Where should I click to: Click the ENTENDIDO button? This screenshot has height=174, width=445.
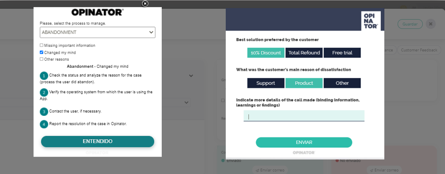tap(97, 141)
